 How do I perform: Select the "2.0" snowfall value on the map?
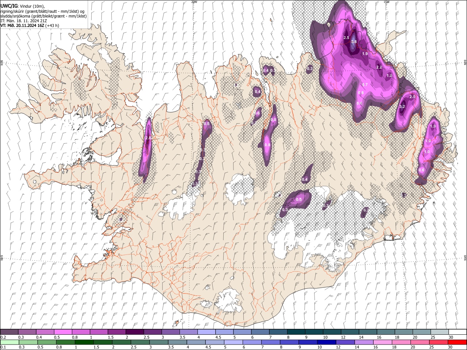[x=412, y=97]
